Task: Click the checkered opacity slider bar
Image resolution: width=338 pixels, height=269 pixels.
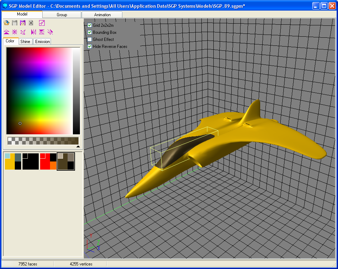Action: click(x=43, y=141)
